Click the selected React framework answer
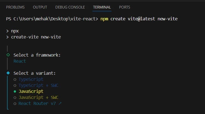The height and width of the screenshot is (114, 205). [x=20, y=61]
